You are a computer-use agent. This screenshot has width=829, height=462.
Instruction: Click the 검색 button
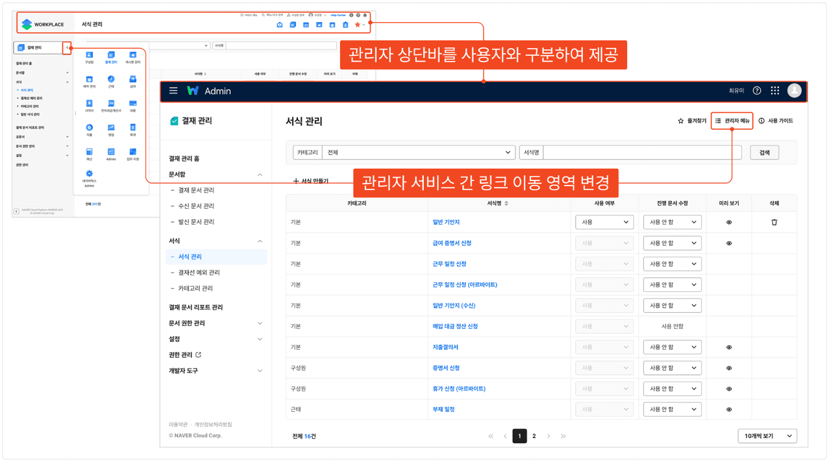coord(764,152)
